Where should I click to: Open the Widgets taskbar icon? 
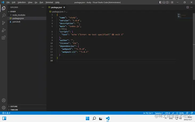[x=4, y=118]
